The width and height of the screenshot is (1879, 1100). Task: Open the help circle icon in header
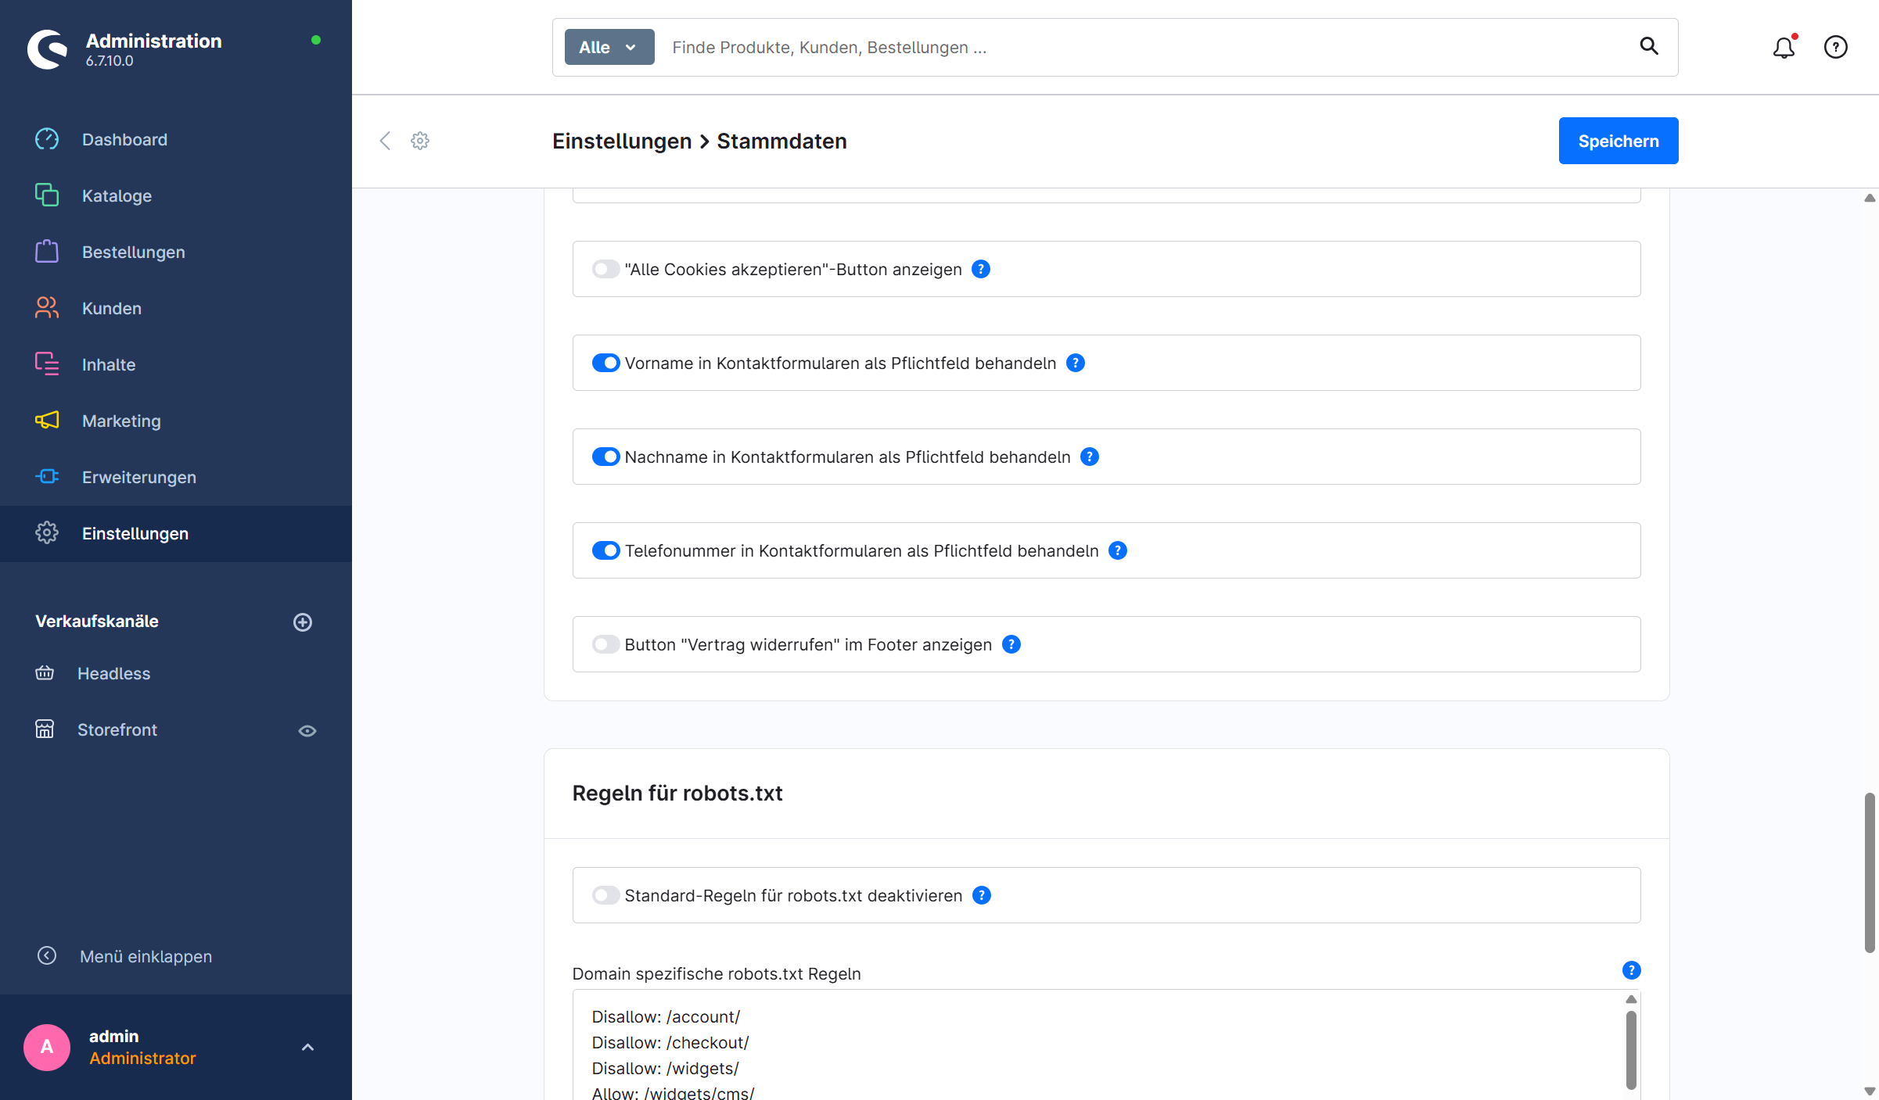(x=1836, y=48)
